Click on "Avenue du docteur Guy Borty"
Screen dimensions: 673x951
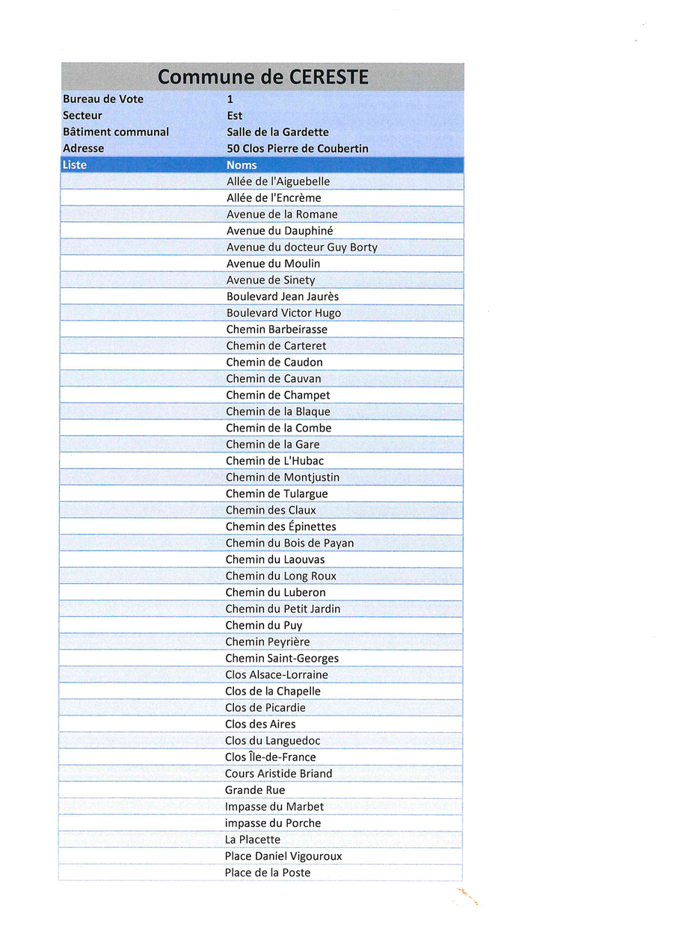pos(302,247)
